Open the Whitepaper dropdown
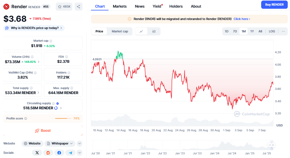The image size is (290, 158). coord(60,143)
